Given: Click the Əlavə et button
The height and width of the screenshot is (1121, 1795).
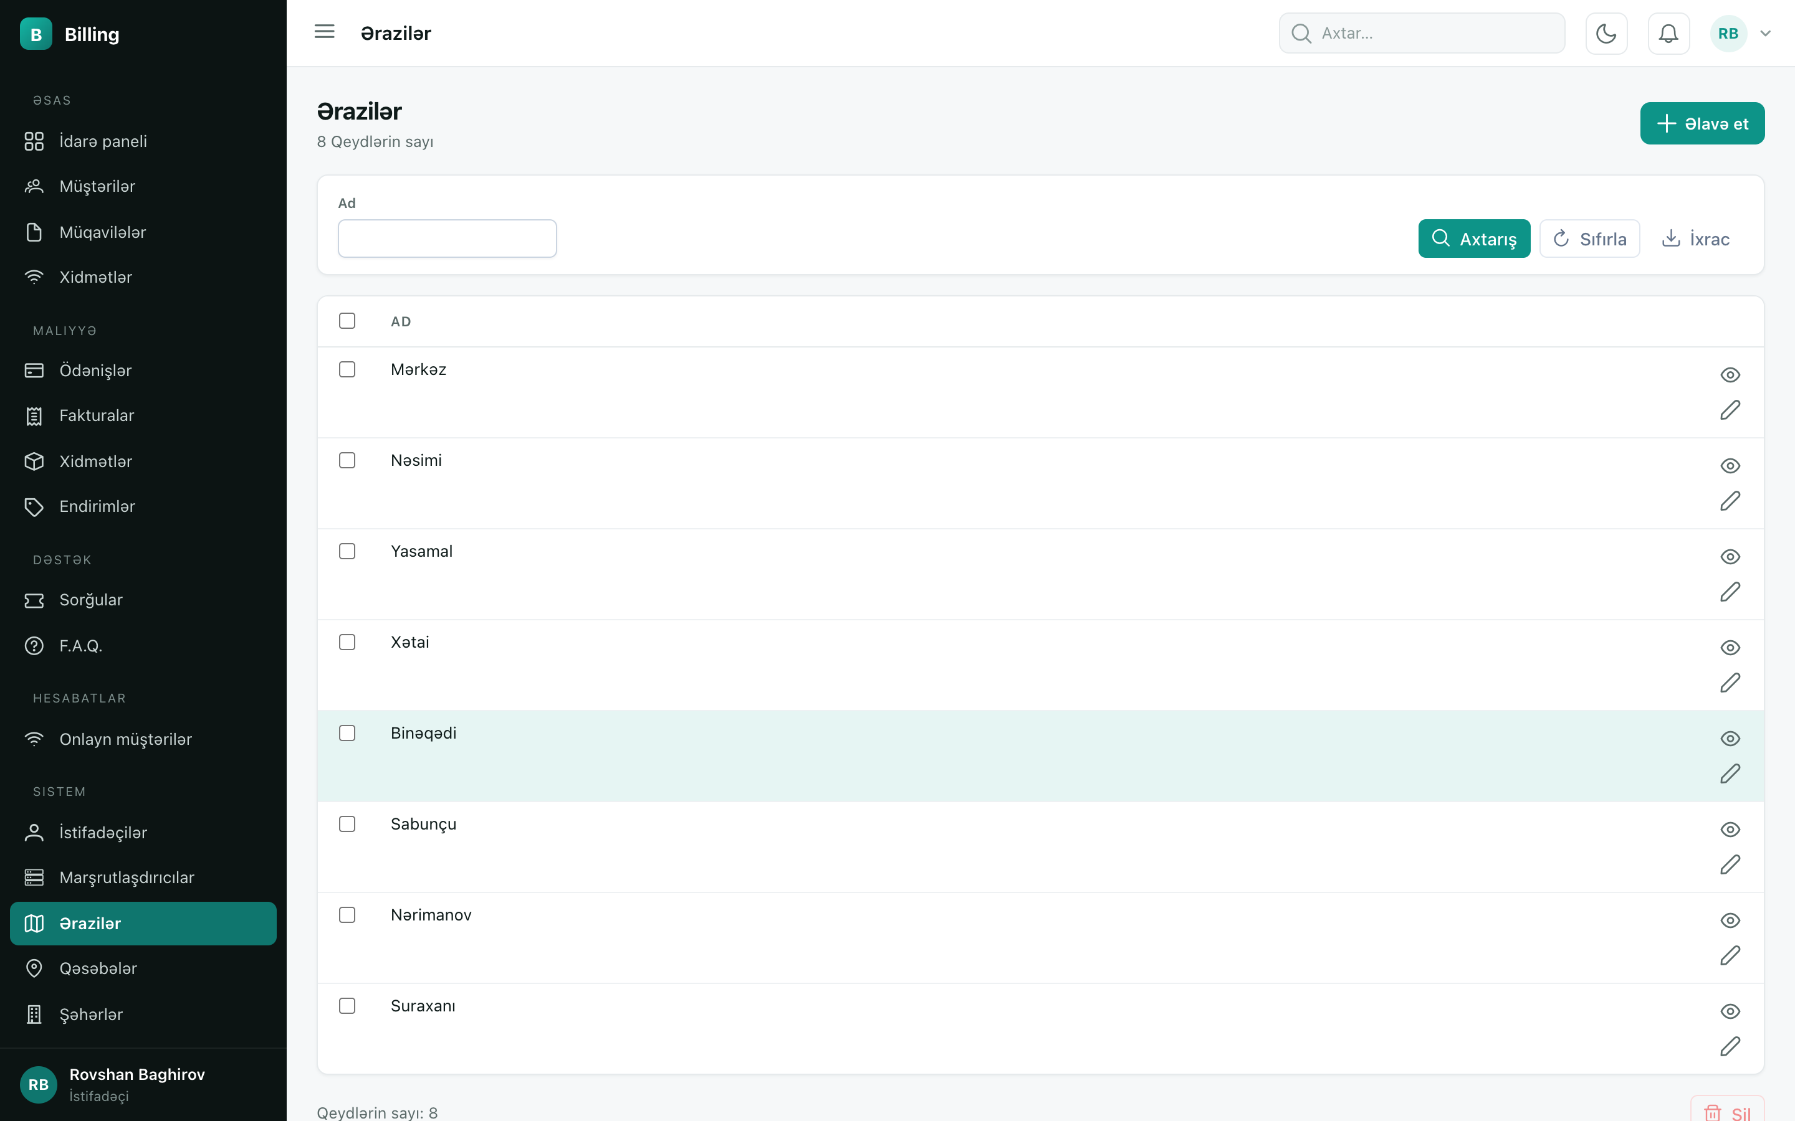Looking at the screenshot, I should [1702, 123].
